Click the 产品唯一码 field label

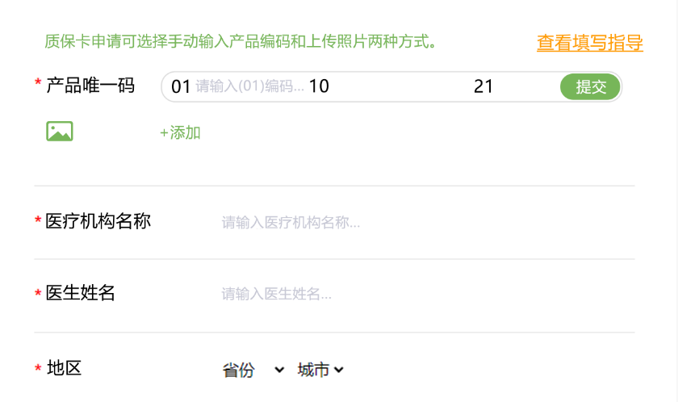tap(90, 86)
